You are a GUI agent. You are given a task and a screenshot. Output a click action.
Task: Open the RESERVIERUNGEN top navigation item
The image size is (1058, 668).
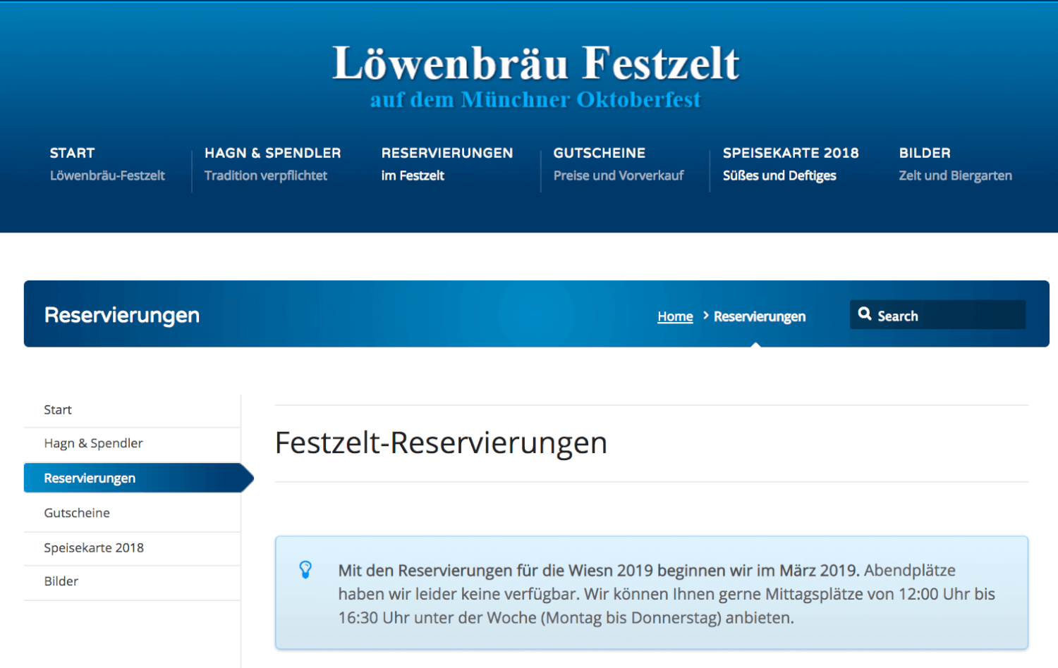446,164
